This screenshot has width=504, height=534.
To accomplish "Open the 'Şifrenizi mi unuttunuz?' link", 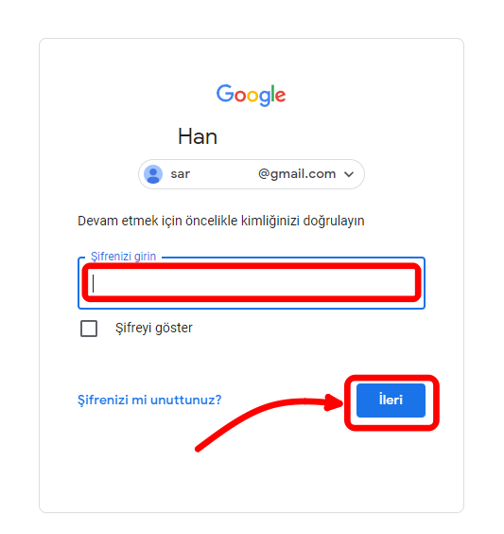I will coord(149,400).
